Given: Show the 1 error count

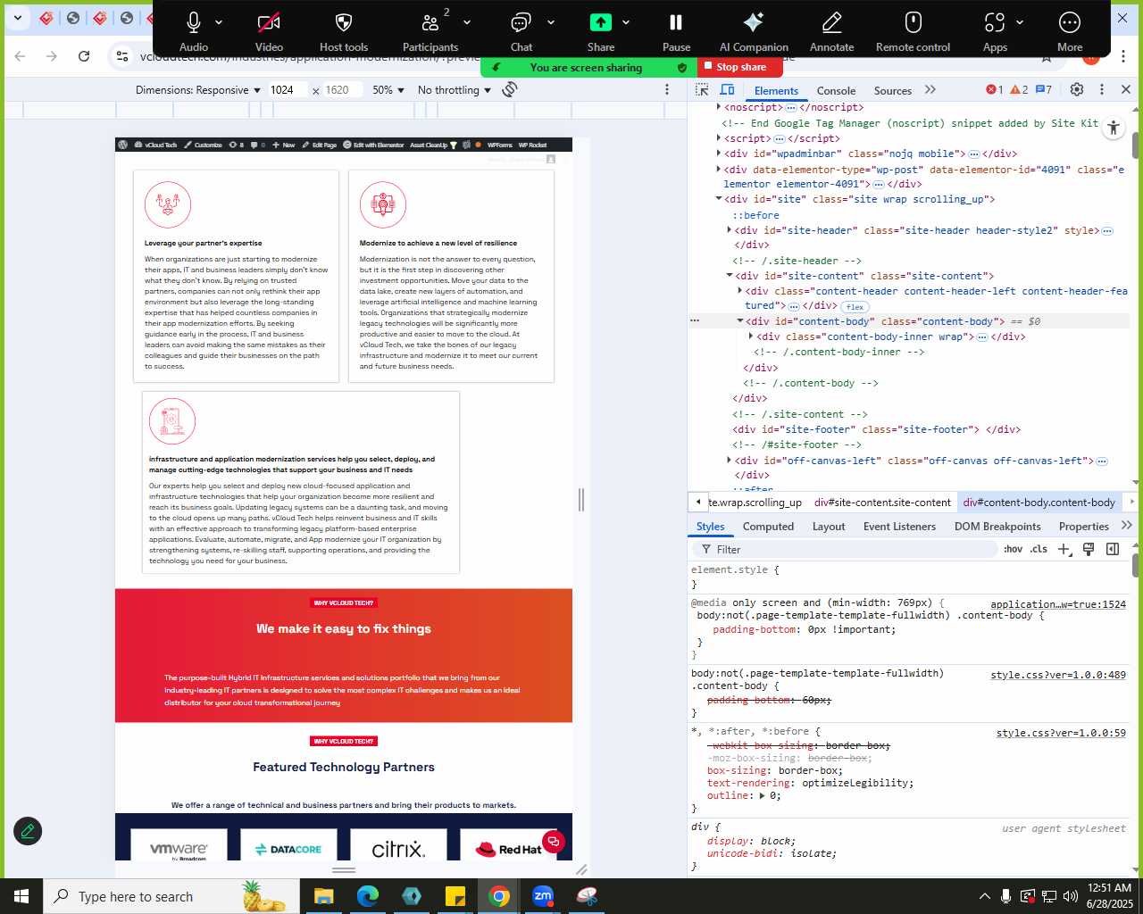Looking at the screenshot, I should click(x=994, y=89).
